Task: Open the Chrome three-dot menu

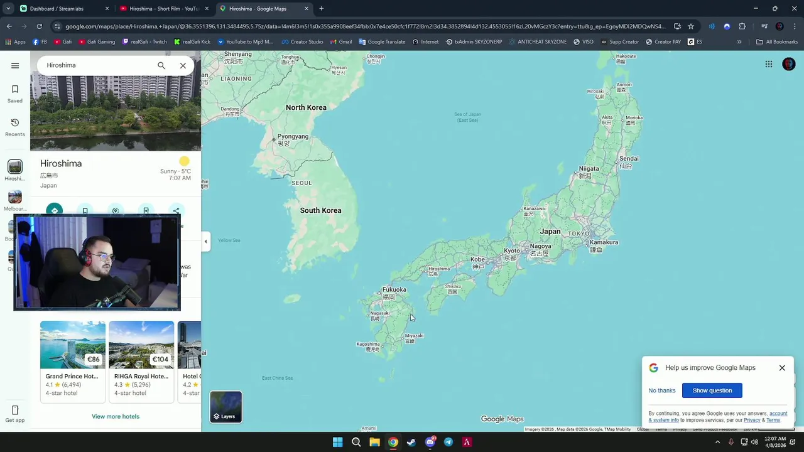Action: (795, 26)
